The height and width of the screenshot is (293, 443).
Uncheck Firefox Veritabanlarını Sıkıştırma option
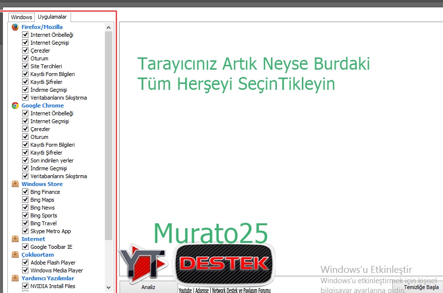(25, 98)
